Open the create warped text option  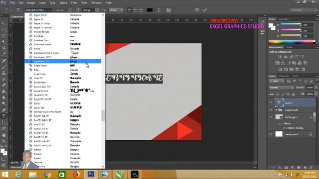pyautogui.click(x=159, y=10)
